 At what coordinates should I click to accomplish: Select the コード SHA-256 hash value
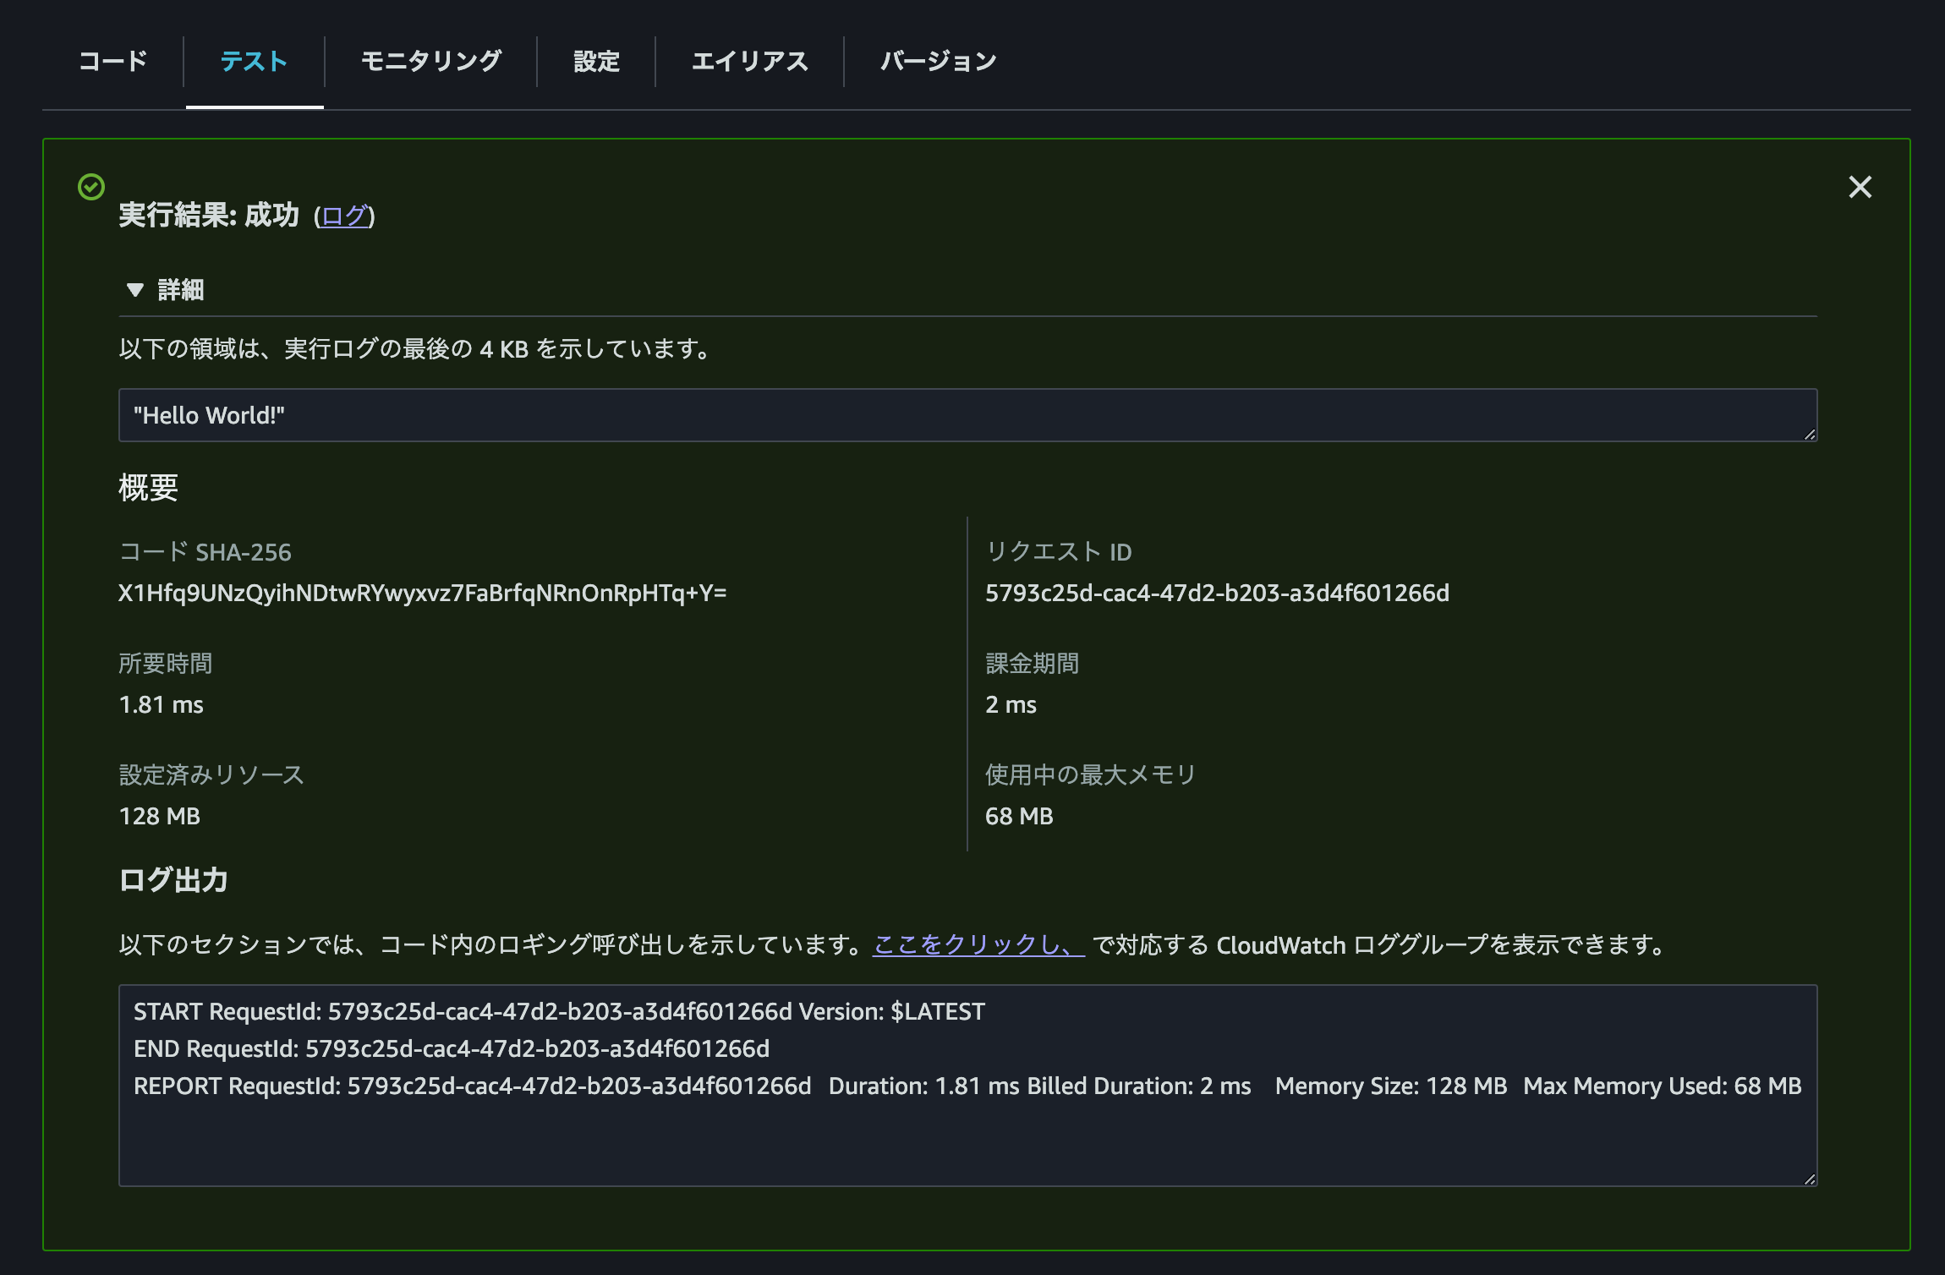click(423, 594)
